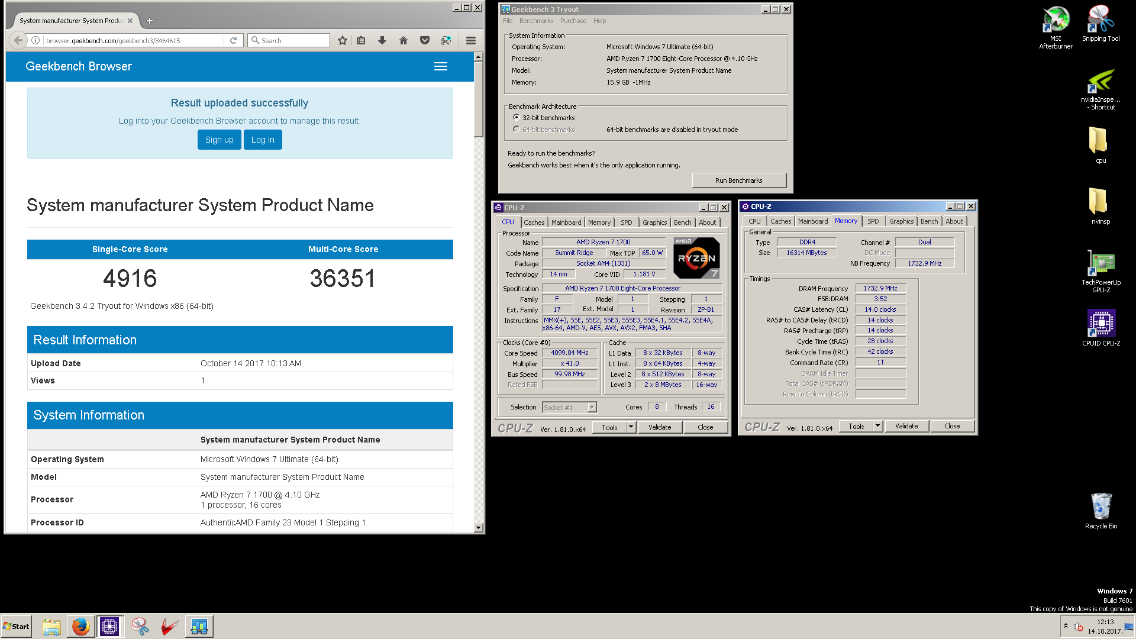Show hidden tray icons arrow
This screenshot has width=1136, height=639.
click(1066, 626)
